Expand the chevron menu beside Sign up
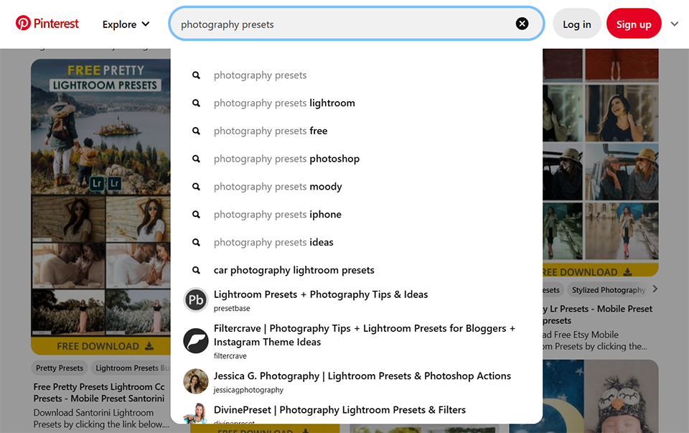 [x=675, y=24]
